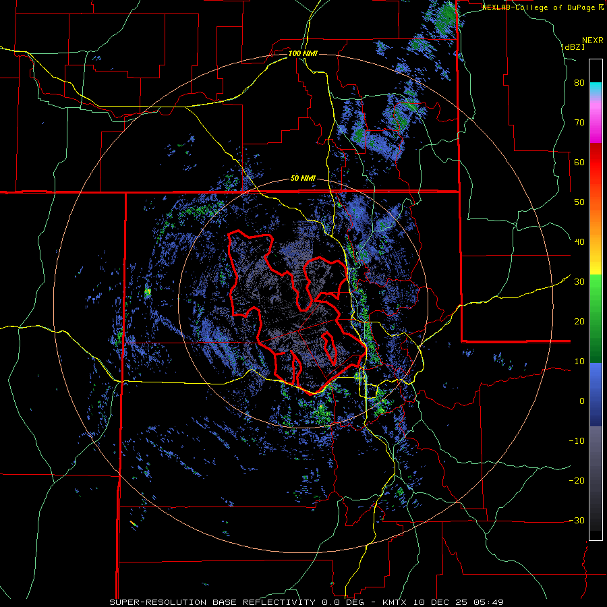Click the "SUPER-RESOLUTION BASE REFLECTIVITY" title text

212,602
